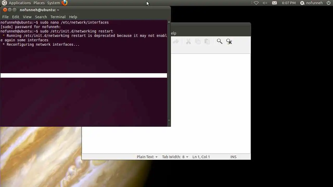Click inside the gedit text editing area
The width and height of the screenshot is (333, 187).
click(211, 103)
